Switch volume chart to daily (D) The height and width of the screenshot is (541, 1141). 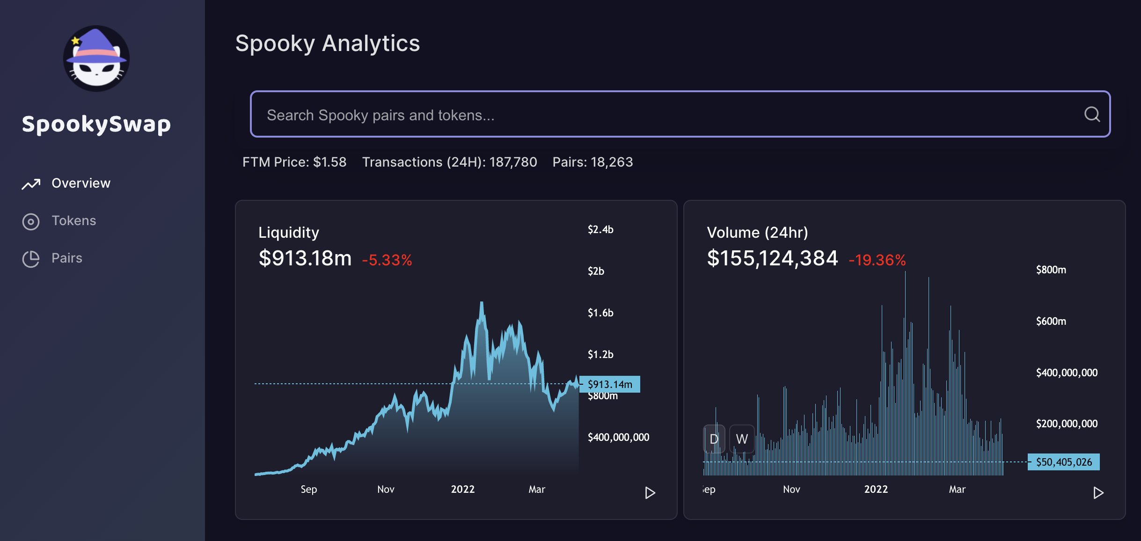[x=714, y=439]
